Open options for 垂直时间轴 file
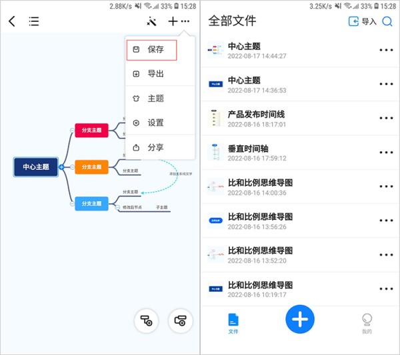Viewport: 400px width, 355px height. coord(386,153)
